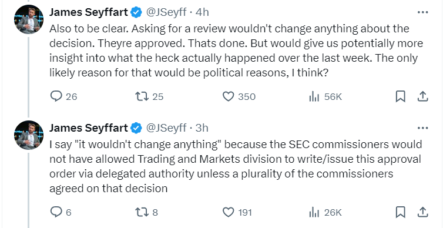This screenshot has height=228, width=443.
Task: Open the more options menu on 3h tweet
Action: tap(422, 128)
